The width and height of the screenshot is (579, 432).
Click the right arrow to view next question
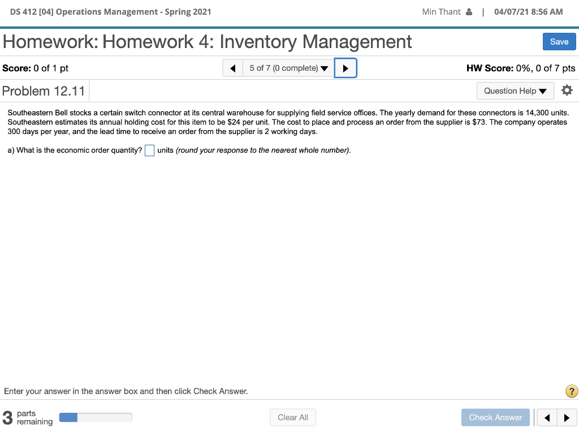point(345,68)
